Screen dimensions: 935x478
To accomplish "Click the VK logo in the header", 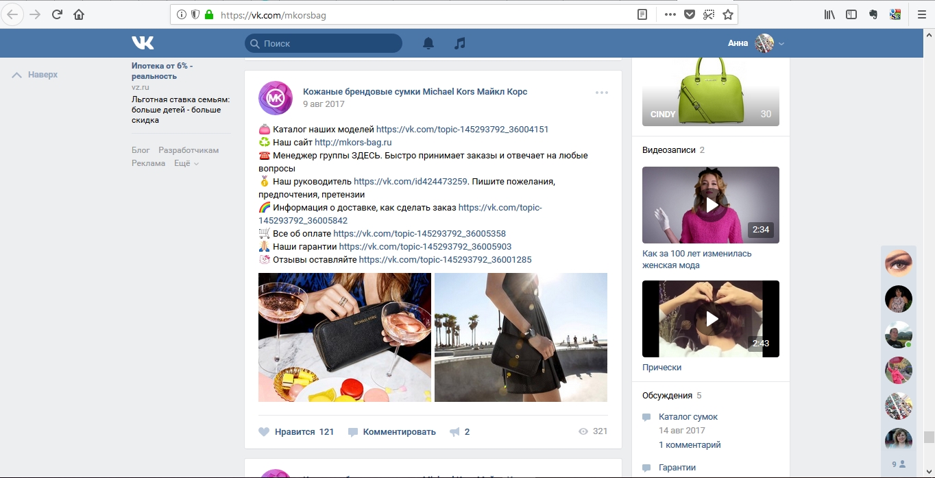I will [143, 43].
